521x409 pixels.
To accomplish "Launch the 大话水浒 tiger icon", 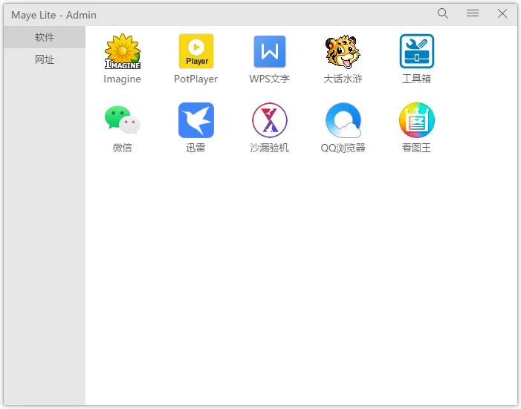I will tap(343, 51).
